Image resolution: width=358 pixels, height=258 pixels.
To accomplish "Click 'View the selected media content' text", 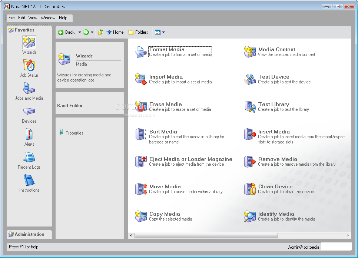I will click(286, 54).
